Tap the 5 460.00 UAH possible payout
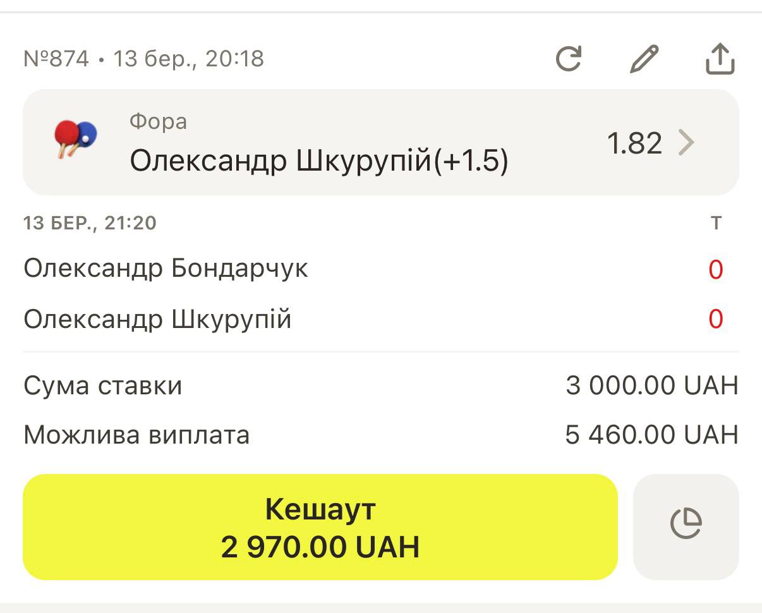Image resolution: width=762 pixels, height=613 pixels. click(x=651, y=435)
